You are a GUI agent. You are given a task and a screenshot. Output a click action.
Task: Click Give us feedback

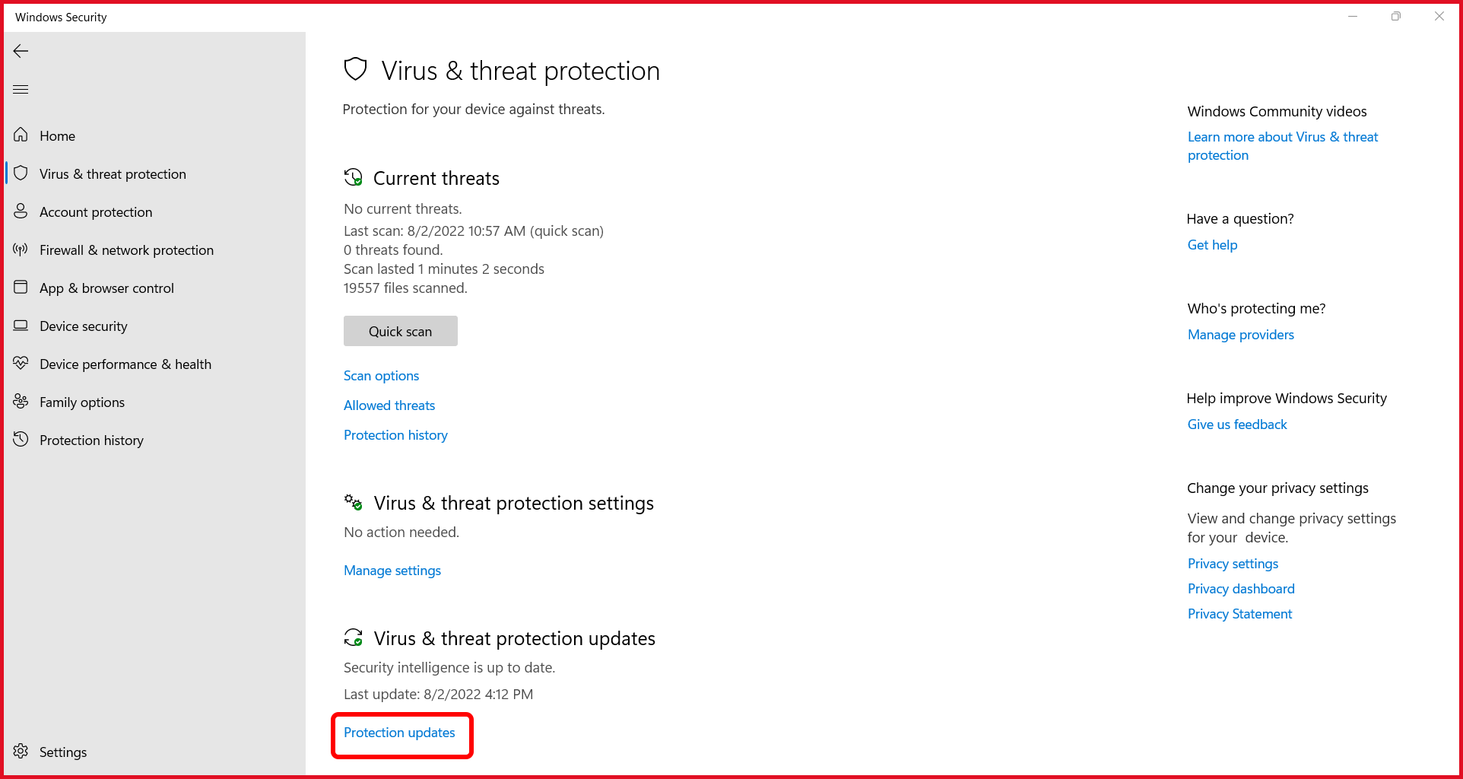coord(1236,424)
